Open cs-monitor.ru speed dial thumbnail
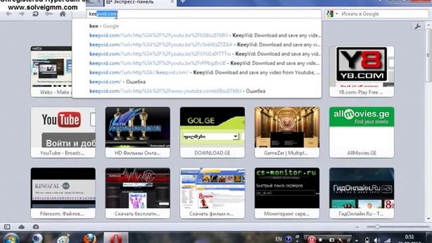 tap(287, 193)
